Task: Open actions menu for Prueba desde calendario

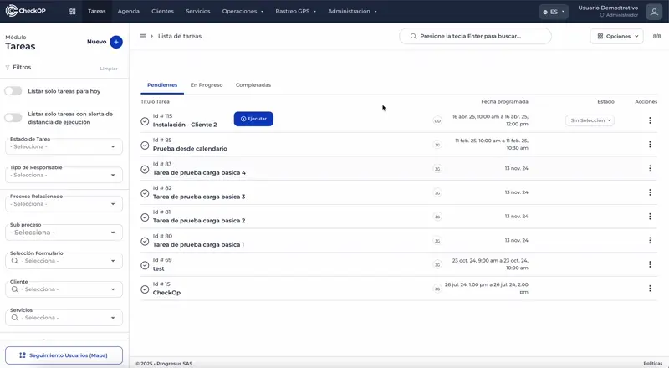Action: coord(650,145)
